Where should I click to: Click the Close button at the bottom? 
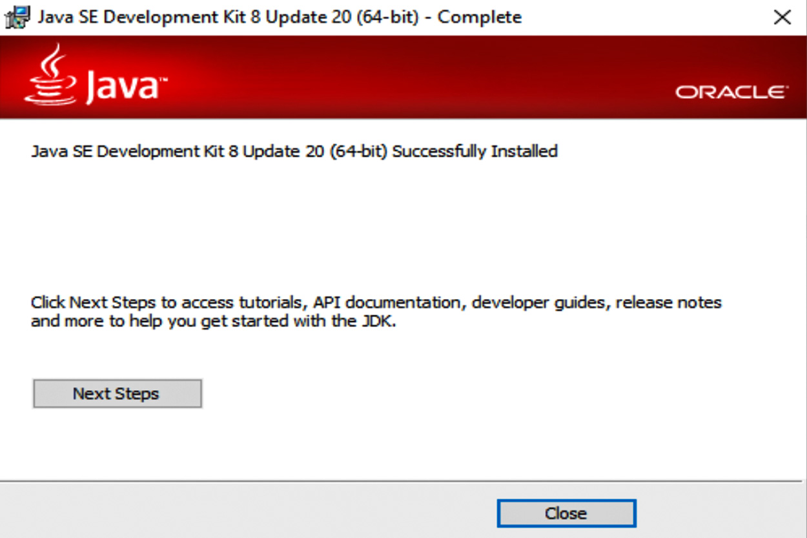(566, 513)
